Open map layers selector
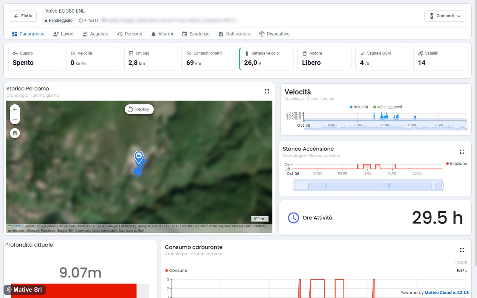The width and height of the screenshot is (477, 298). [15, 133]
